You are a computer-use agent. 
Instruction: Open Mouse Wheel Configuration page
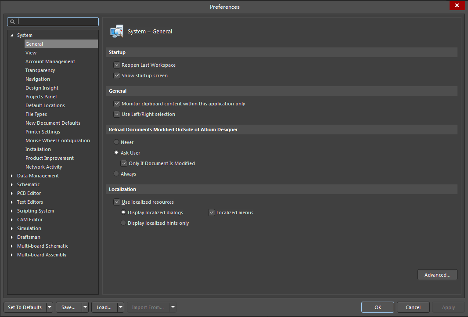tap(58, 140)
